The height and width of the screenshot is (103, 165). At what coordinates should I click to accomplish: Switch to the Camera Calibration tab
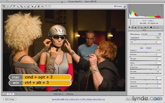click(151, 27)
